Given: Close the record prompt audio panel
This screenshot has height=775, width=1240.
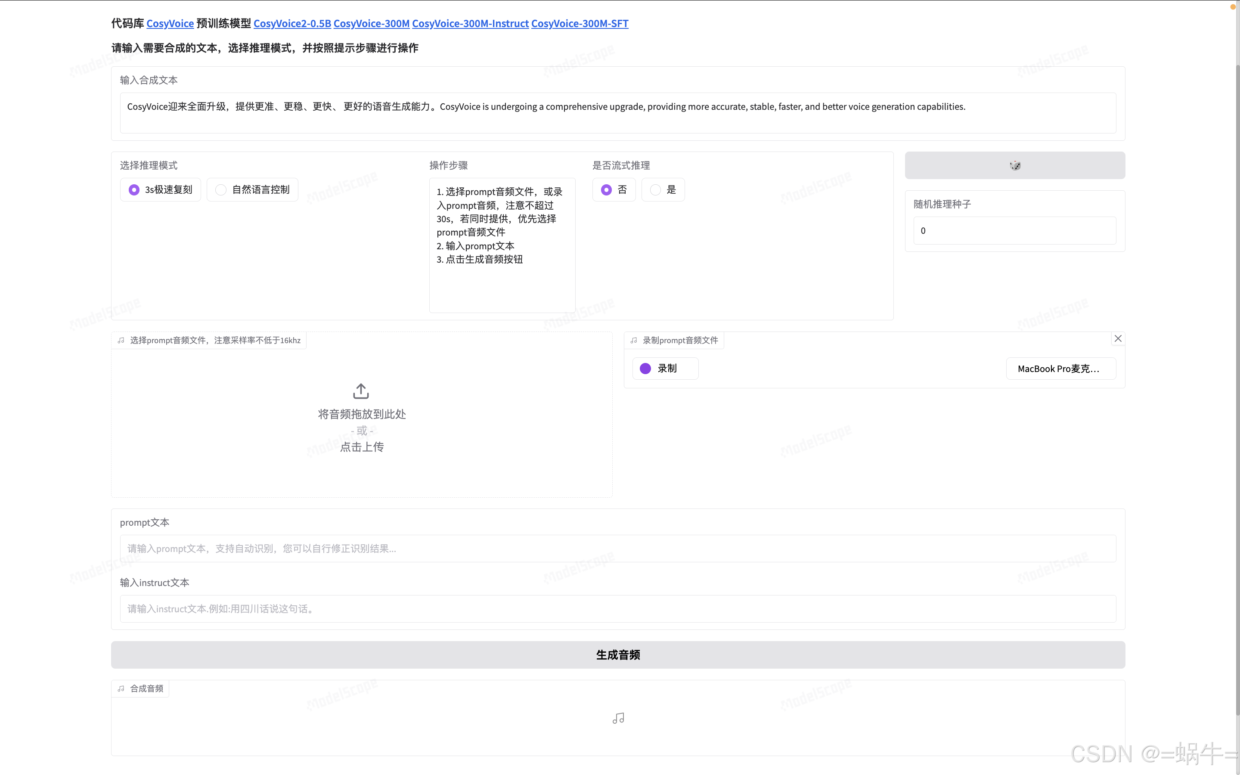Looking at the screenshot, I should click(1118, 338).
